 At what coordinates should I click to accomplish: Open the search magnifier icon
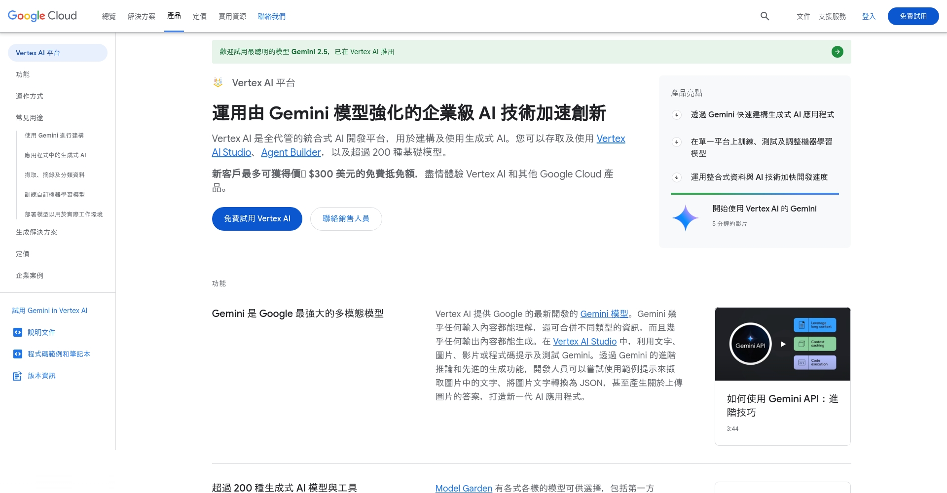(x=765, y=16)
